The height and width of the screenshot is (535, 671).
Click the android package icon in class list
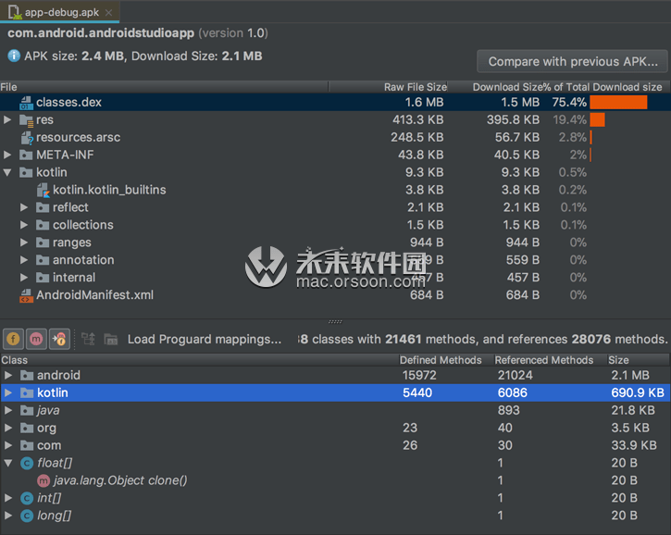pyautogui.click(x=27, y=376)
